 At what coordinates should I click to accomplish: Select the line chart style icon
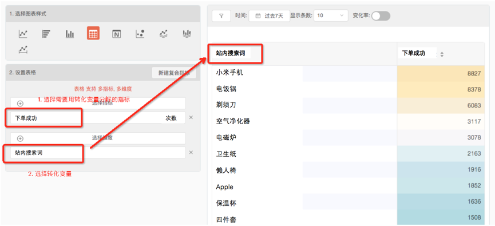click(x=23, y=34)
